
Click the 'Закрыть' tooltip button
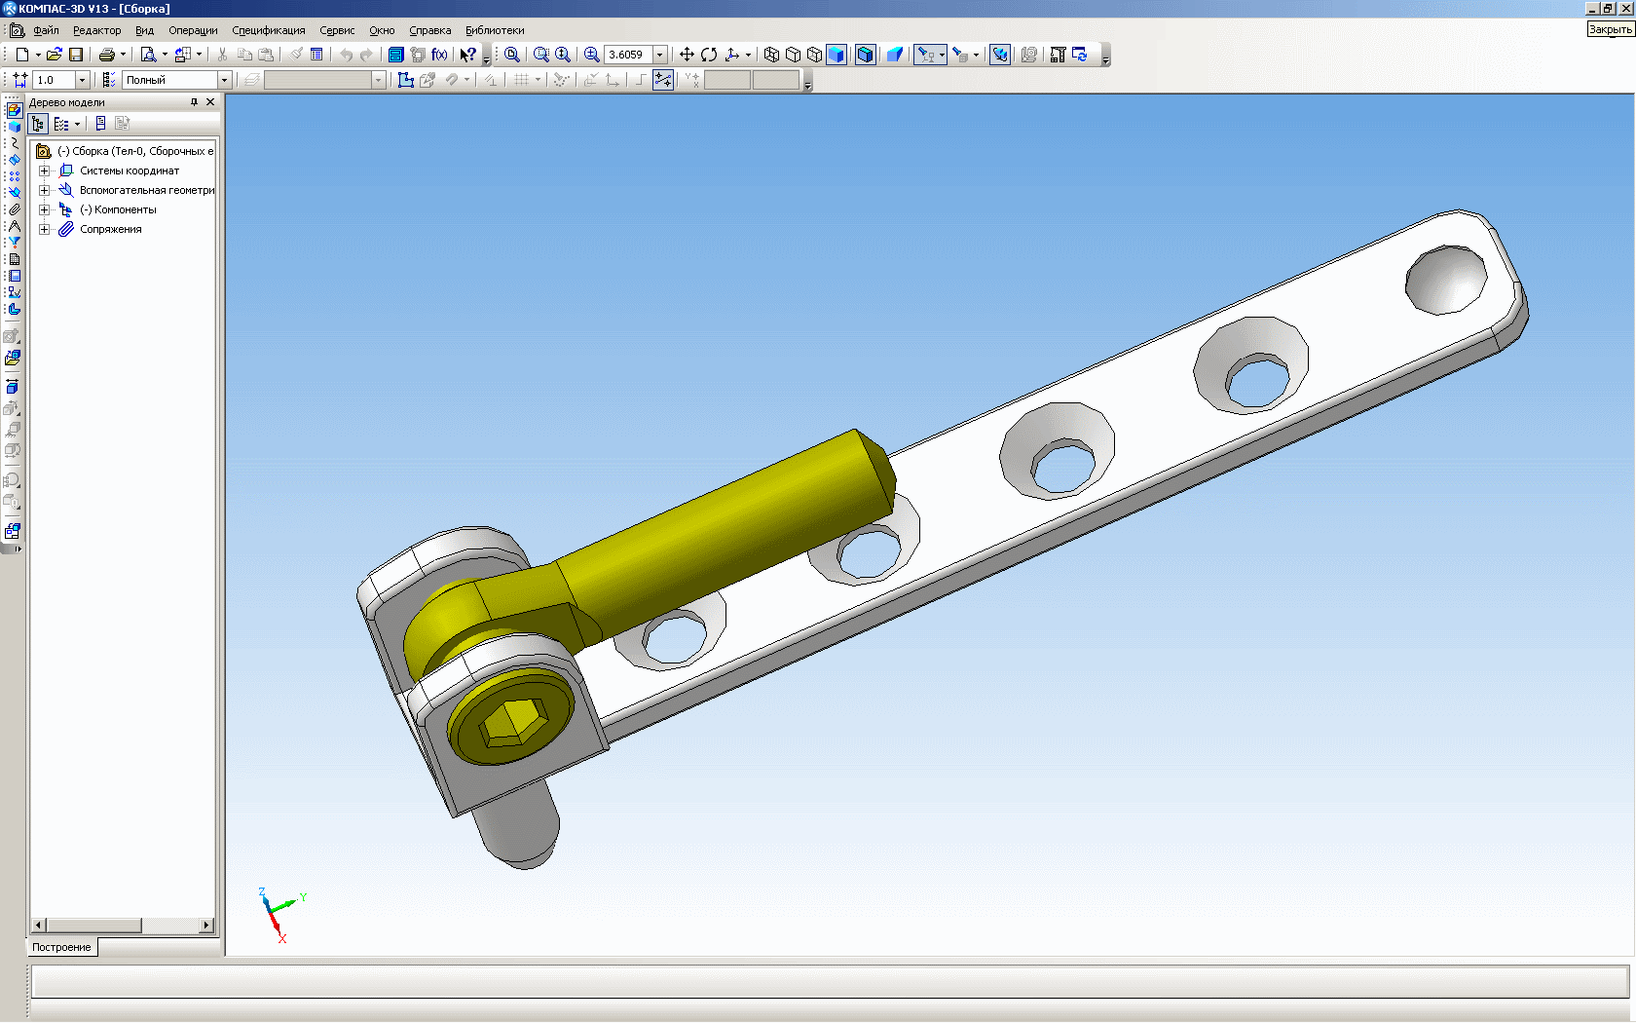[x=1610, y=29]
